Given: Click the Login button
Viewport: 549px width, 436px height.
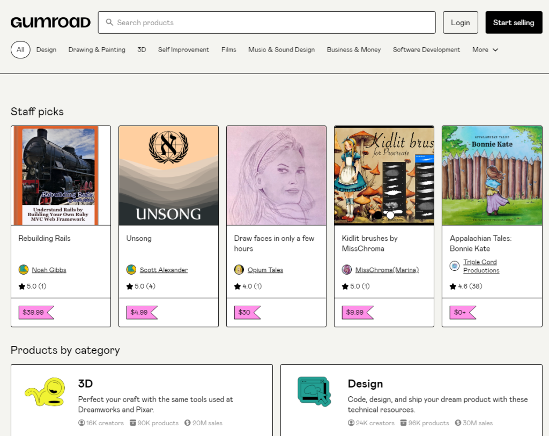Looking at the screenshot, I should pos(461,23).
